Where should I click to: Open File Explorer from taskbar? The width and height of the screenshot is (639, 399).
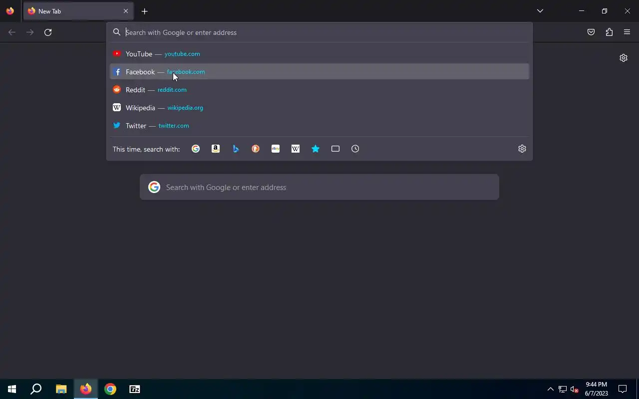[x=61, y=389]
